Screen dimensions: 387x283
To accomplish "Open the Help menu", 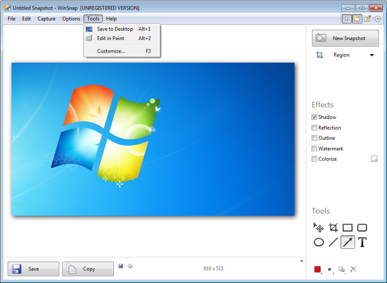I will click(111, 19).
